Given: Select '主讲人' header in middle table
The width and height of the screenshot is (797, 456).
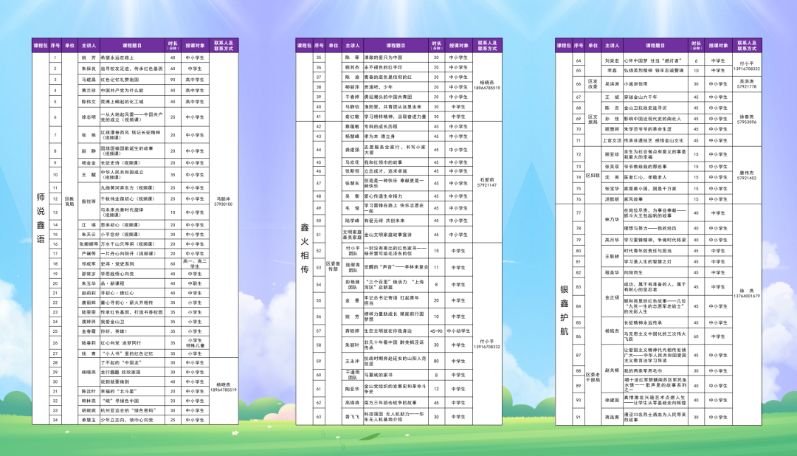Looking at the screenshot, I should click(x=352, y=46).
